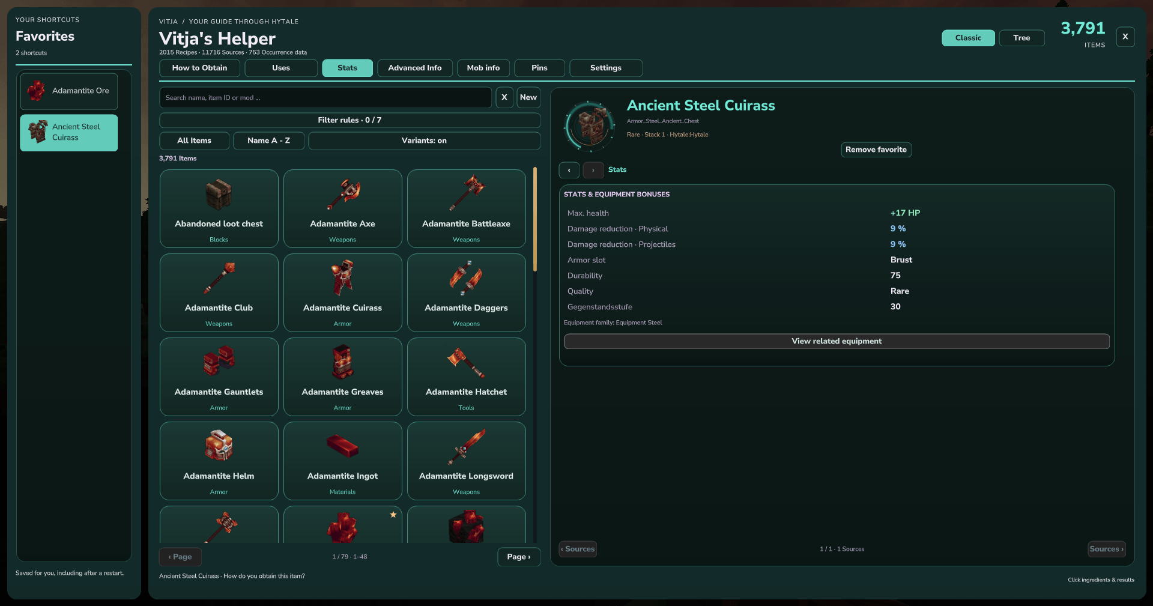Change the Name A - Z sort order
Image resolution: width=1153 pixels, height=606 pixels.
268,141
